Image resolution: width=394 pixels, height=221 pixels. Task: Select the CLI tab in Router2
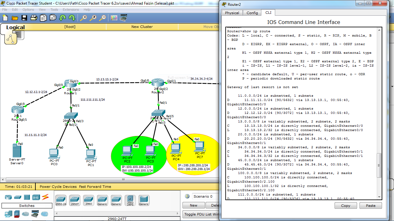[x=268, y=13]
